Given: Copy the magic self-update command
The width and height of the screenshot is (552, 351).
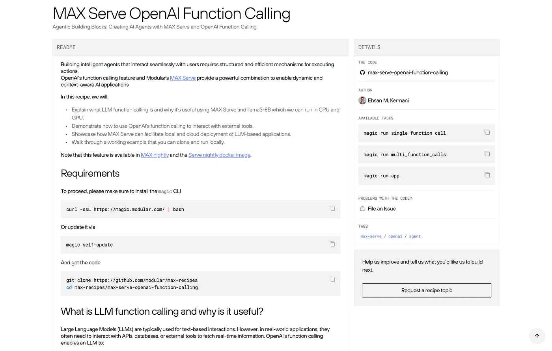Looking at the screenshot, I should (332, 244).
